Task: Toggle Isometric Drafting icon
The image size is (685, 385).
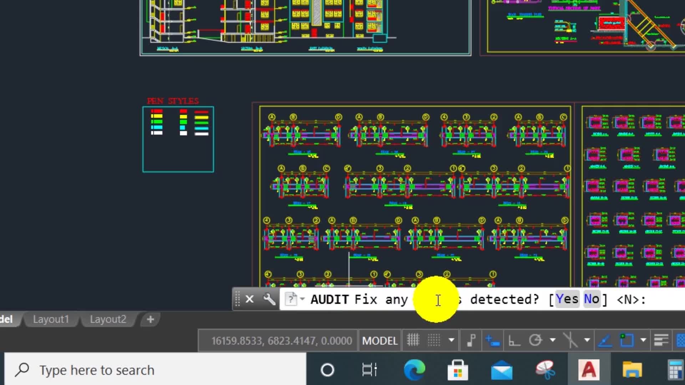Action: pyautogui.click(x=570, y=340)
